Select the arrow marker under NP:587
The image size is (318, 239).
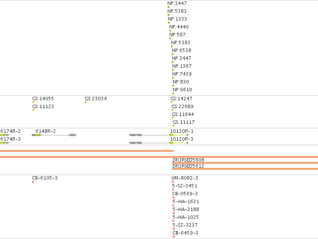pos(170,39)
